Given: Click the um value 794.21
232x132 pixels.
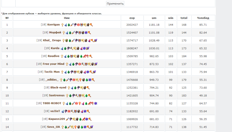Looking at the screenshot, I should tap(154, 88).
